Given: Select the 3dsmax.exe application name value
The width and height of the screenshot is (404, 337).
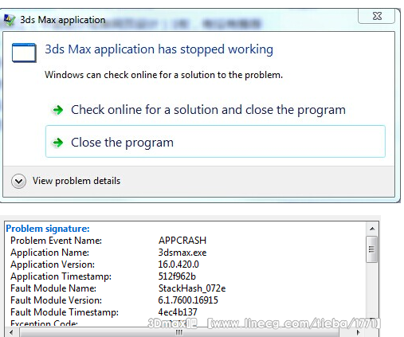Looking at the screenshot, I should tap(182, 253).
